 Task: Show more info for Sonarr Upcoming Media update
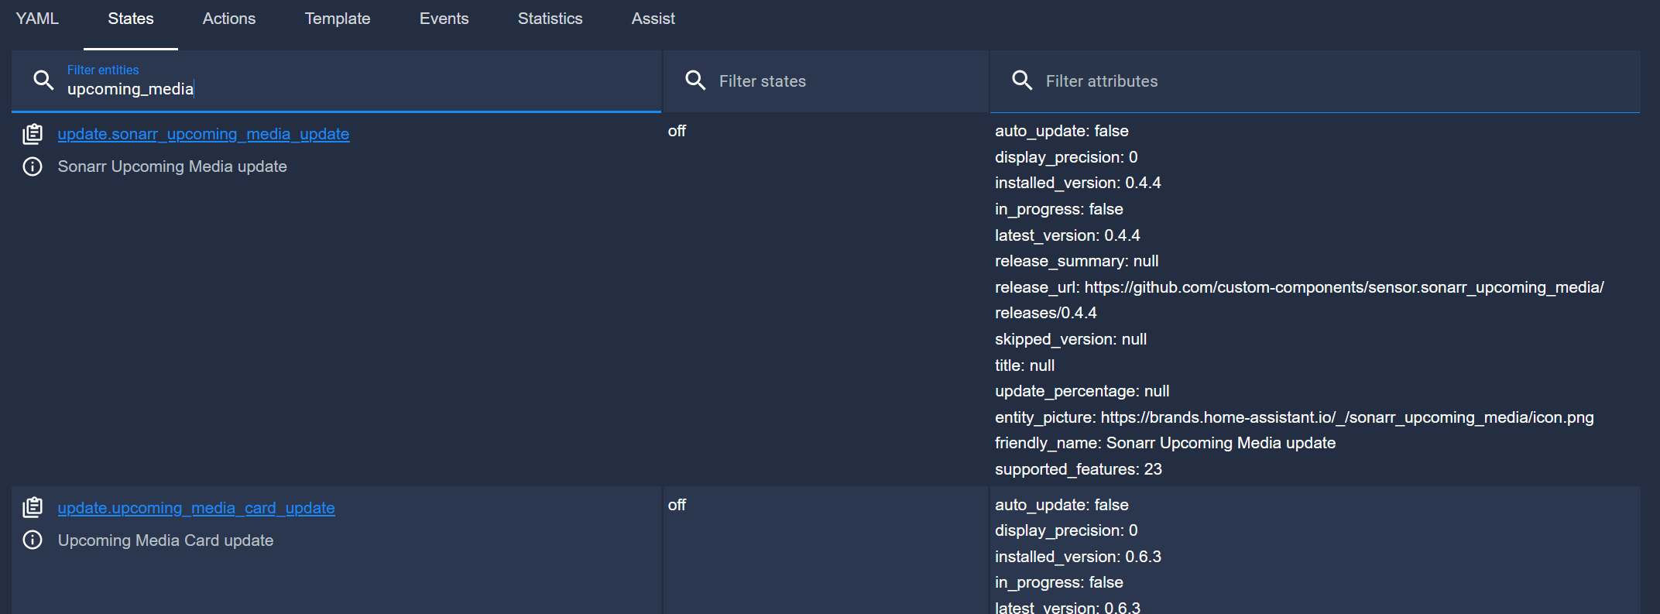click(33, 166)
